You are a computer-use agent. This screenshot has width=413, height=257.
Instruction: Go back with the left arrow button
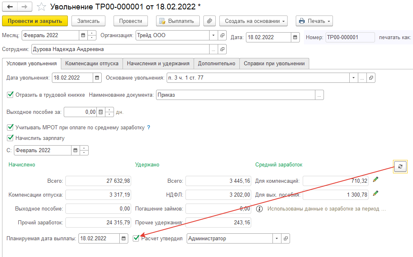point(10,7)
